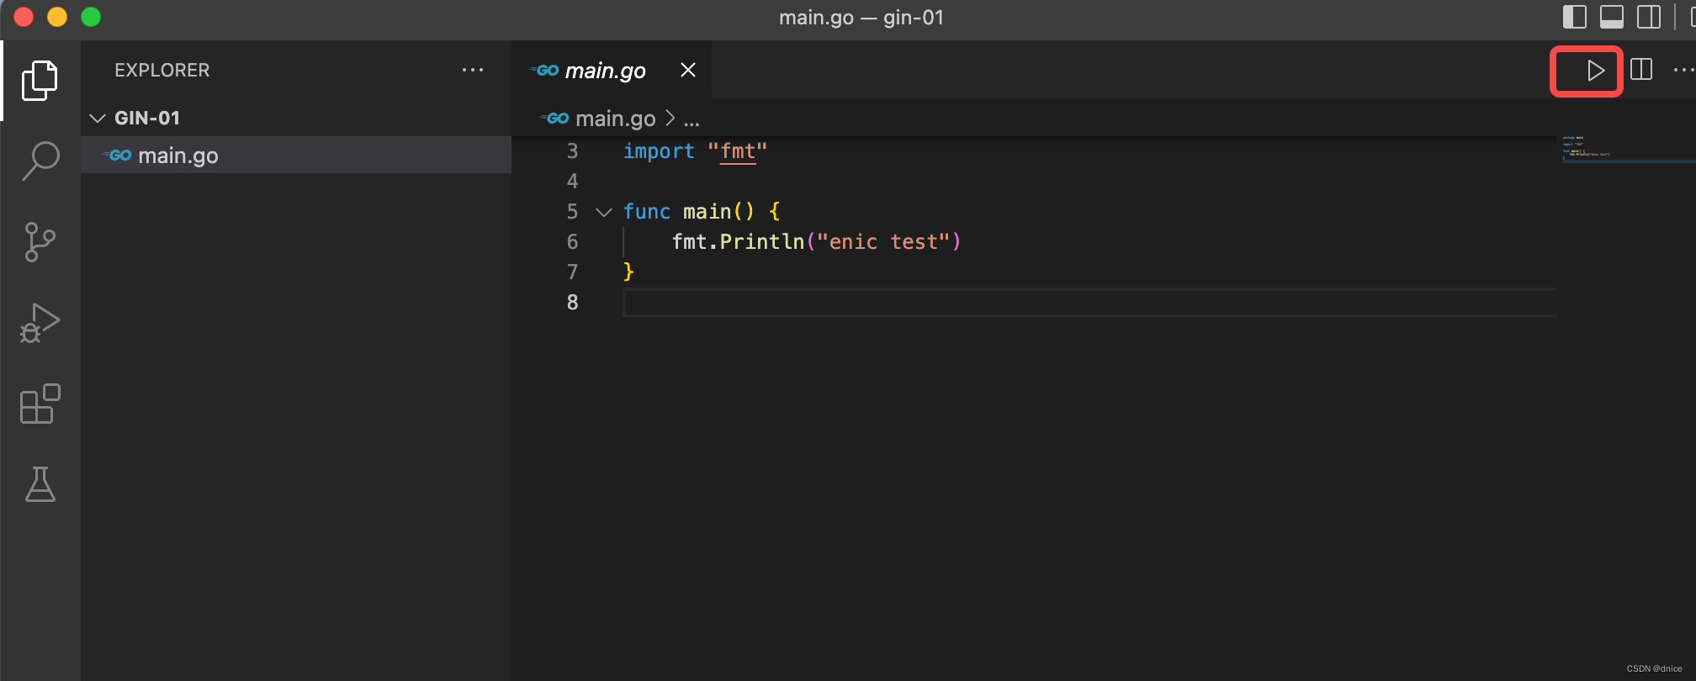Open the Testing flask view
The height and width of the screenshot is (681, 1696).
[x=40, y=484]
